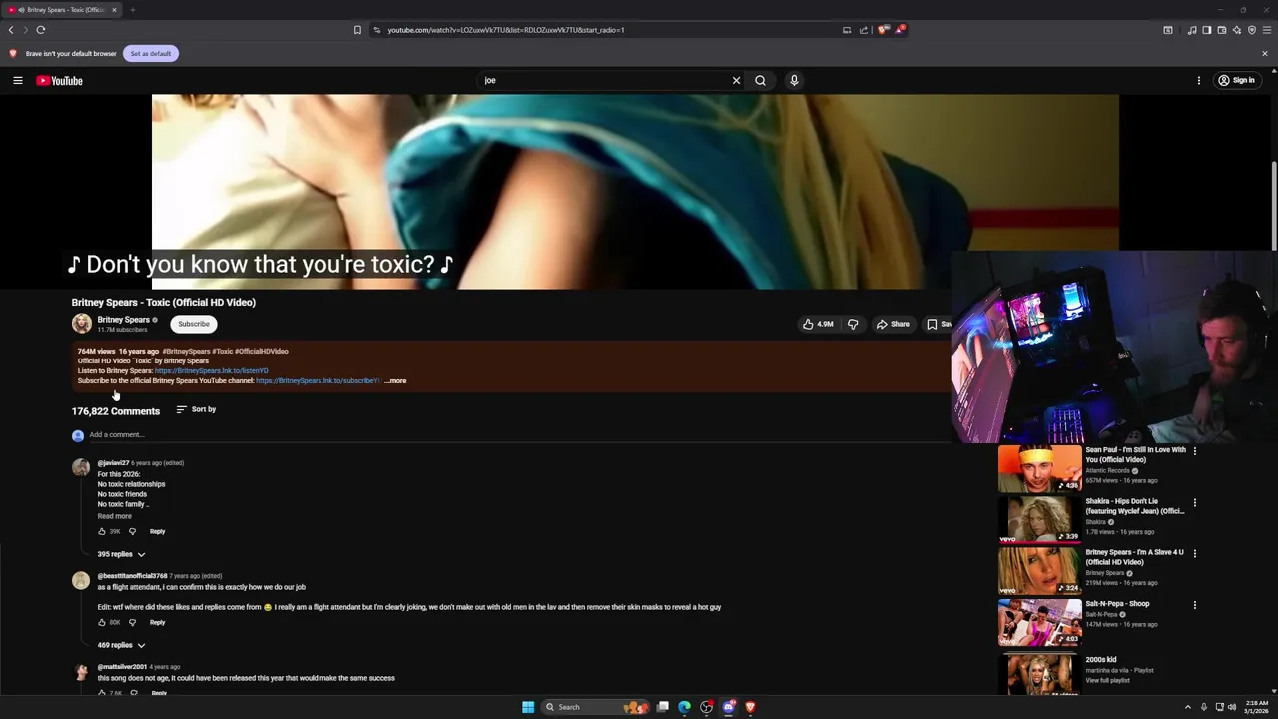Viewport: 1278px width, 719px height.
Task: Open the Sean Paul I'm Still In Love thumbnail
Action: tap(1039, 468)
